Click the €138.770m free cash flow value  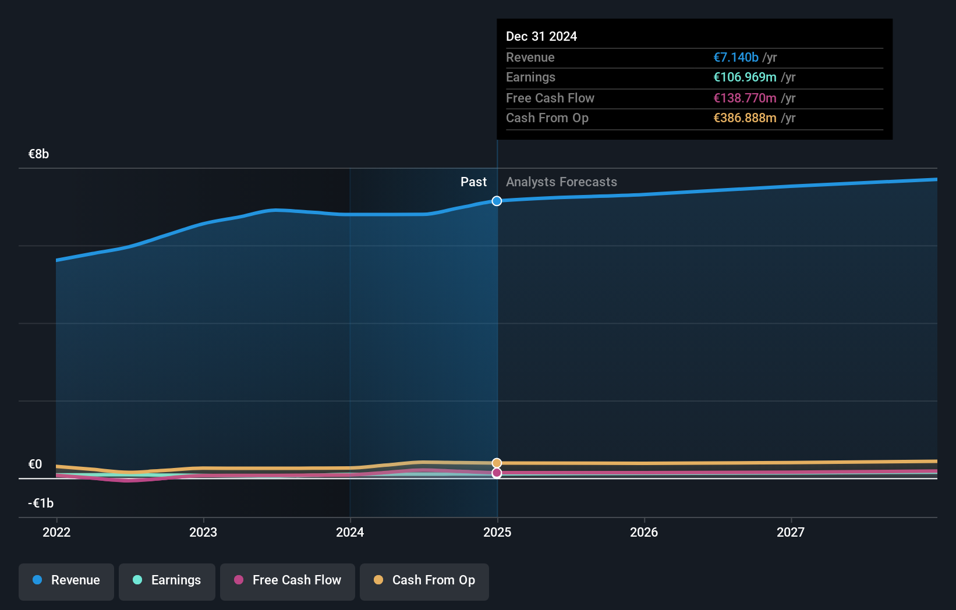point(745,98)
